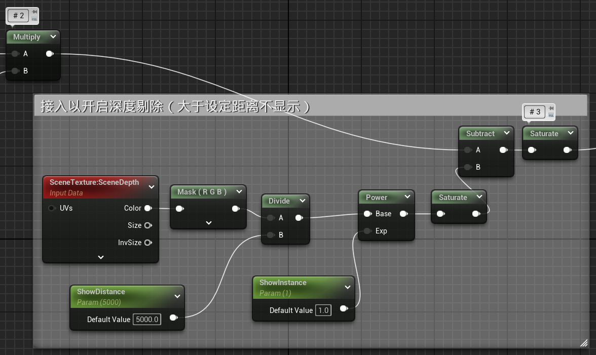Click the ShowDistance parameter output pin
Screen dimensions: 596x355
point(173,318)
